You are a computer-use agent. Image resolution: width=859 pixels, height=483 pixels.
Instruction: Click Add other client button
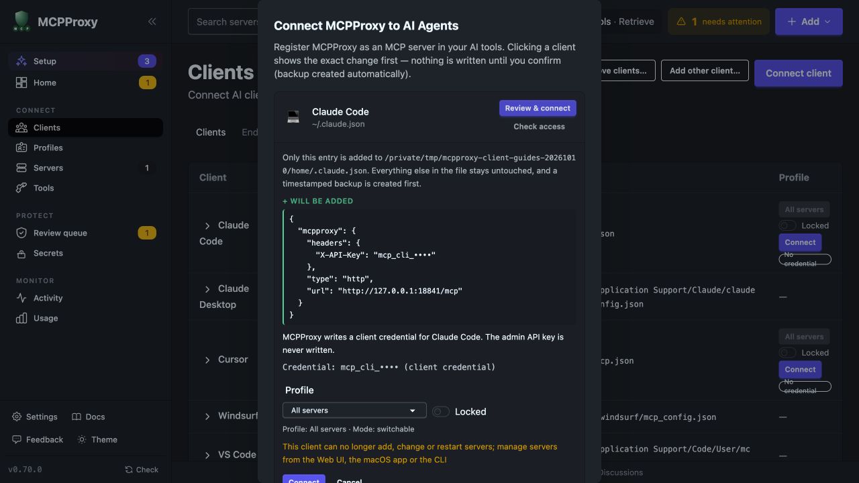(x=705, y=70)
